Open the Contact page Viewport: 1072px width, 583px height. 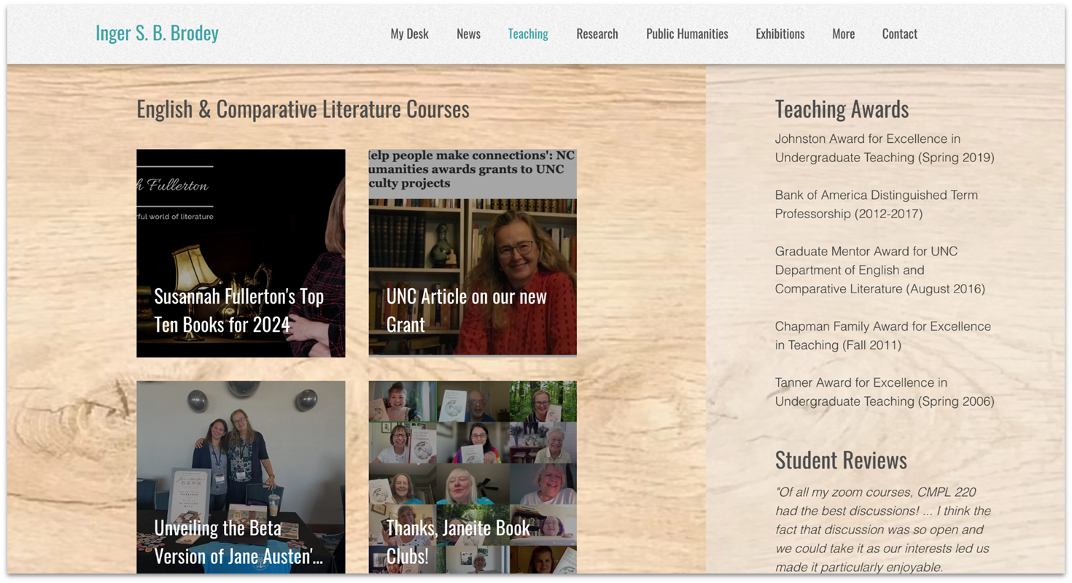[x=899, y=34]
